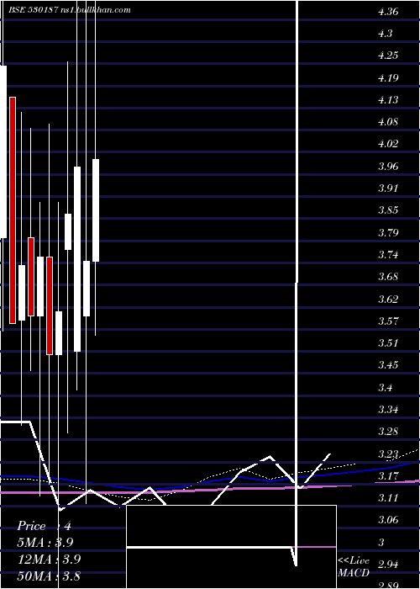This screenshot has width=420, height=589.
Task: Click the 3.68 price level label
Action: pyautogui.click(x=388, y=277)
